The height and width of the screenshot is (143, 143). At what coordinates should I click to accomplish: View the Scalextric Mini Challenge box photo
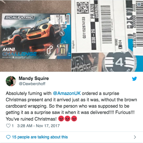point(36,36)
